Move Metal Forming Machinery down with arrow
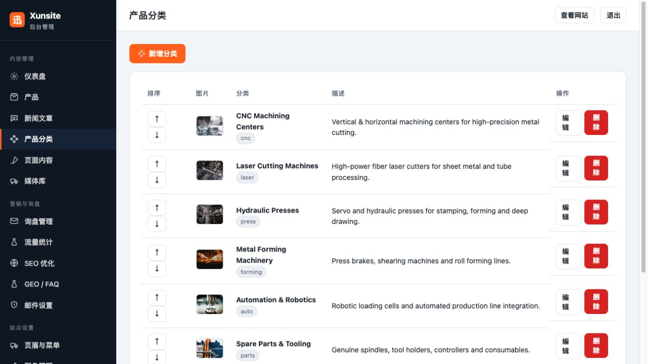 click(157, 269)
